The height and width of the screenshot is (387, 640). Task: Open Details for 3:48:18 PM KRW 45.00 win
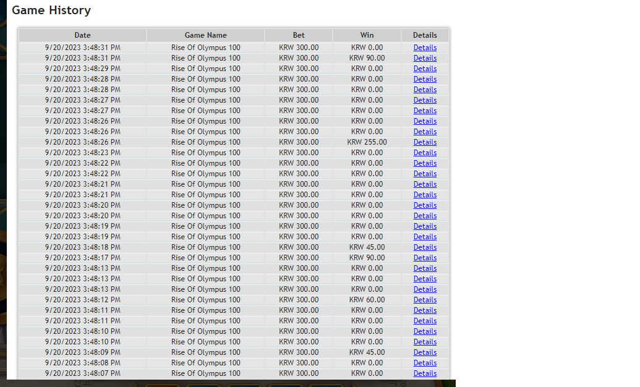point(425,247)
